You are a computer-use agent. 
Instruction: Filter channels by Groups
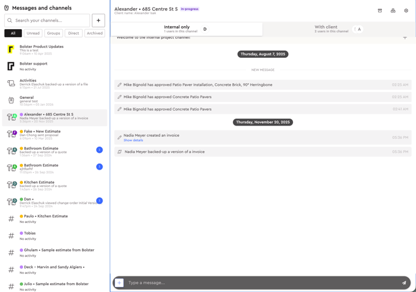tap(53, 33)
